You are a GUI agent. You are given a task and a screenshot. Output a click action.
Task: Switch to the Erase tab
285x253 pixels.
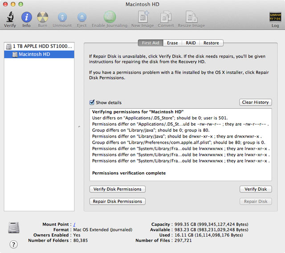[x=172, y=43]
